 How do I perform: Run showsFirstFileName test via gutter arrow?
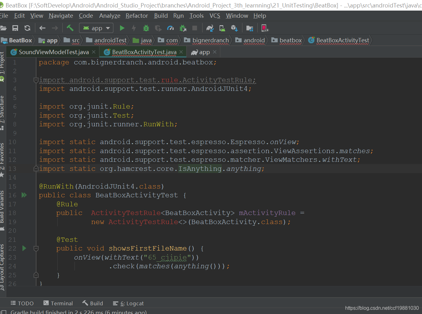coord(24,248)
